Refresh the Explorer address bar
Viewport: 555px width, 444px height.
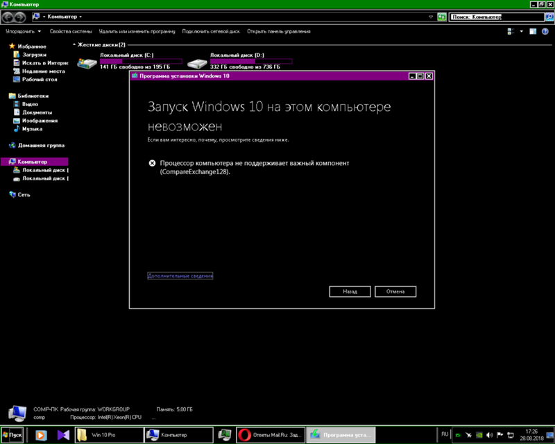pos(441,16)
